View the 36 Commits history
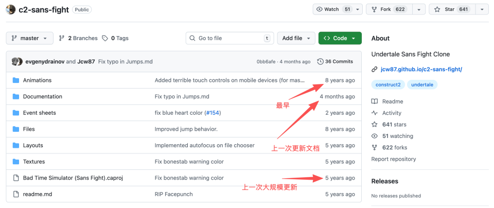This screenshot has height=208, width=494. click(x=336, y=62)
